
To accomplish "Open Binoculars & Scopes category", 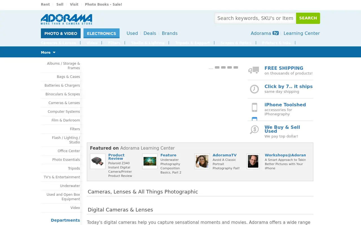I will pos(63,94).
